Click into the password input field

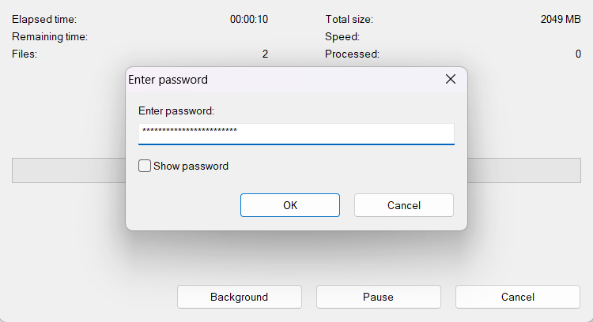click(x=296, y=133)
